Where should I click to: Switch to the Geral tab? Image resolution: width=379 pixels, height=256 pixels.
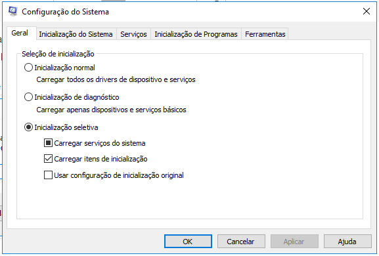(x=20, y=33)
